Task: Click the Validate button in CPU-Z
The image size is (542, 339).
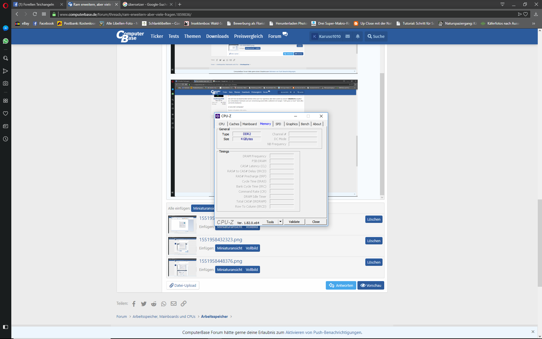Action: [x=294, y=222]
